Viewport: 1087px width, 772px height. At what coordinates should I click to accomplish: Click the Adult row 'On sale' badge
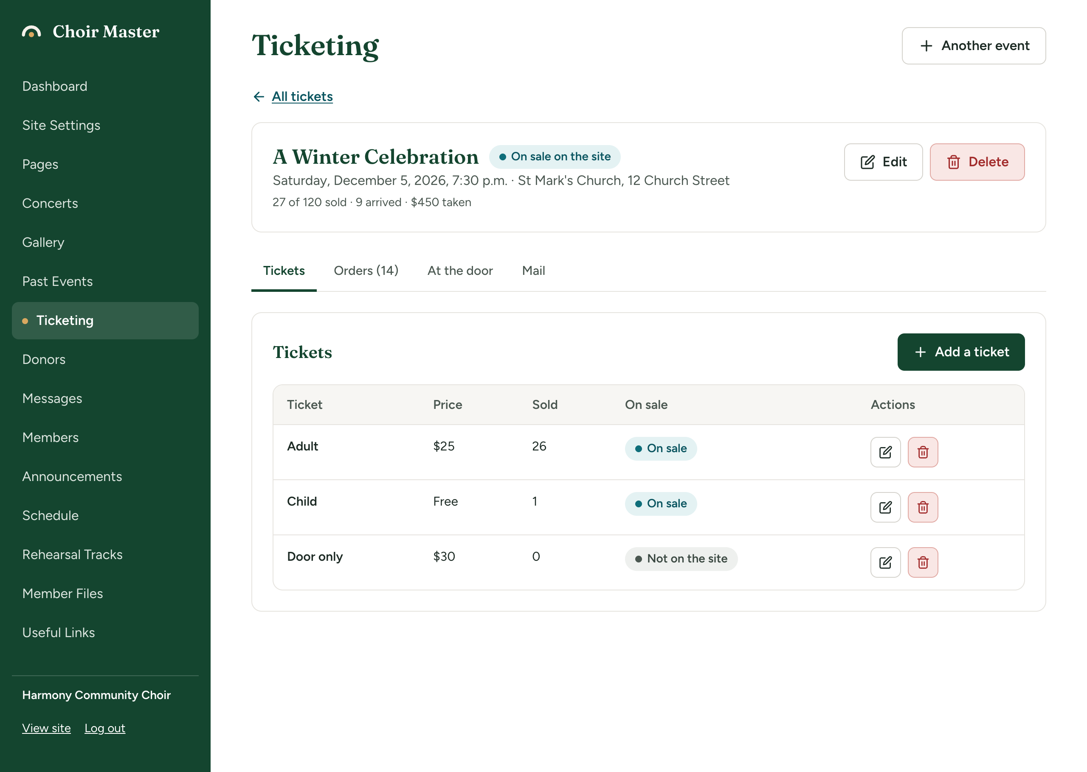point(661,449)
